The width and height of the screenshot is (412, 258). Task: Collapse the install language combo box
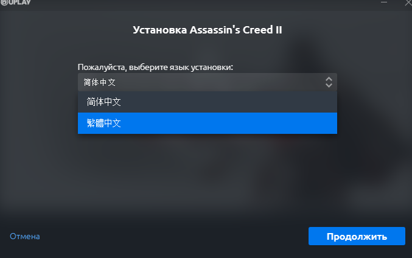[x=208, y=82]
